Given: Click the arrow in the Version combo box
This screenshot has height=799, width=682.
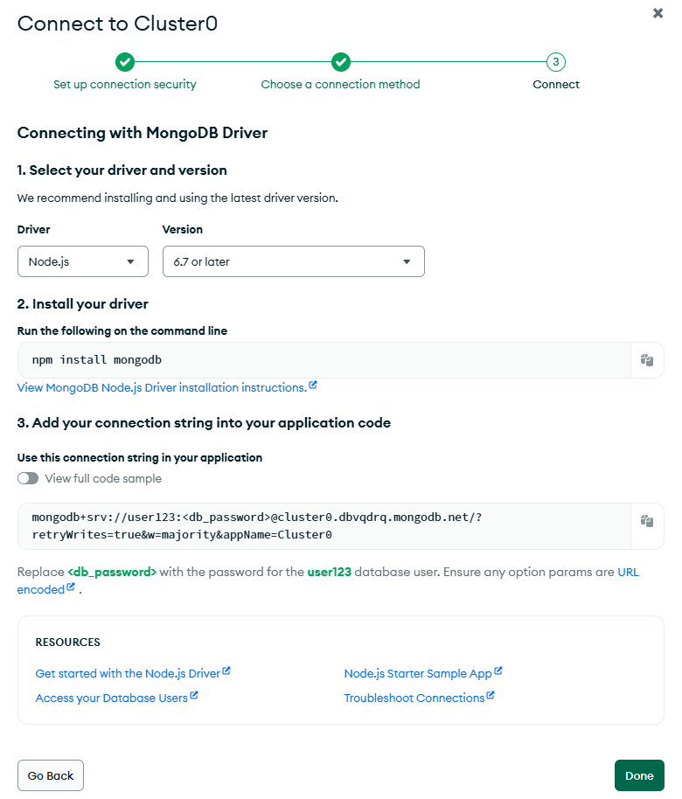Looking at the screenshot, I should tap(407, 262).
